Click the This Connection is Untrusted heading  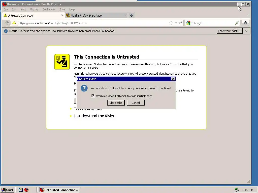click(x=107, y=57)
